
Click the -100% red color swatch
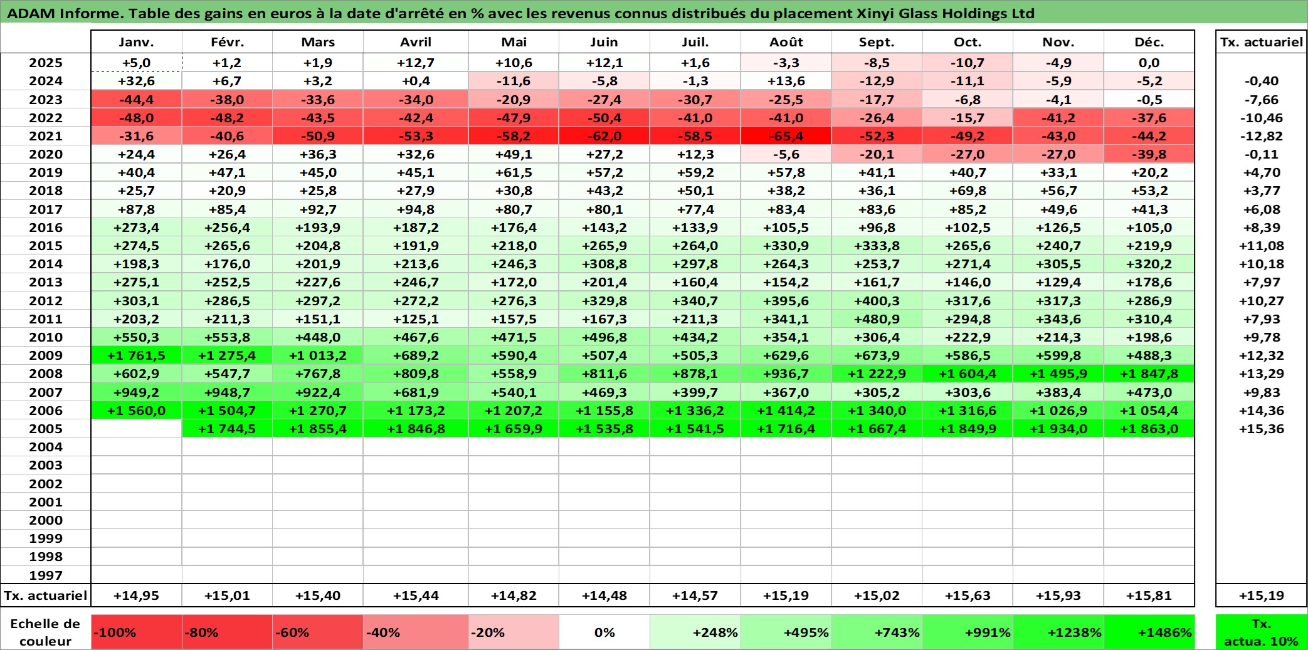(x=137, y=632)
